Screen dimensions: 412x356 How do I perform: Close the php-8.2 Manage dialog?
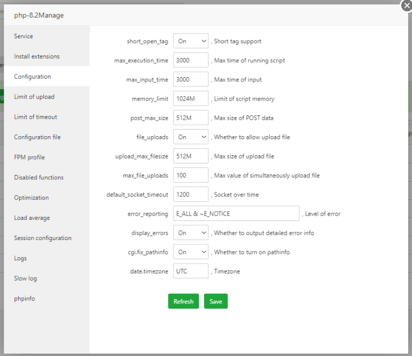(407, 5)
